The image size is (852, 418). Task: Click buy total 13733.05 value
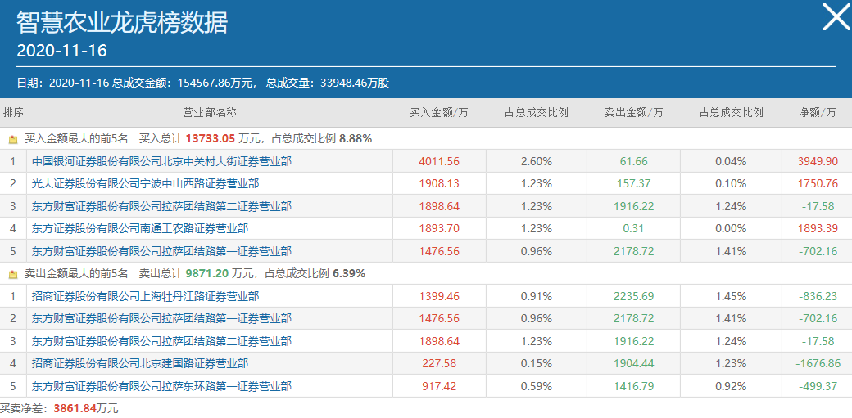click(210, 139)
